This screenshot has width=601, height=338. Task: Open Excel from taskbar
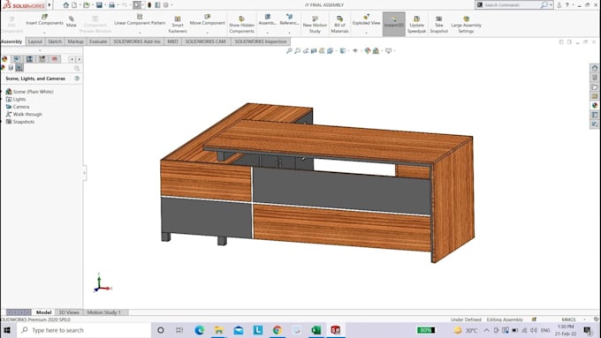316,330
